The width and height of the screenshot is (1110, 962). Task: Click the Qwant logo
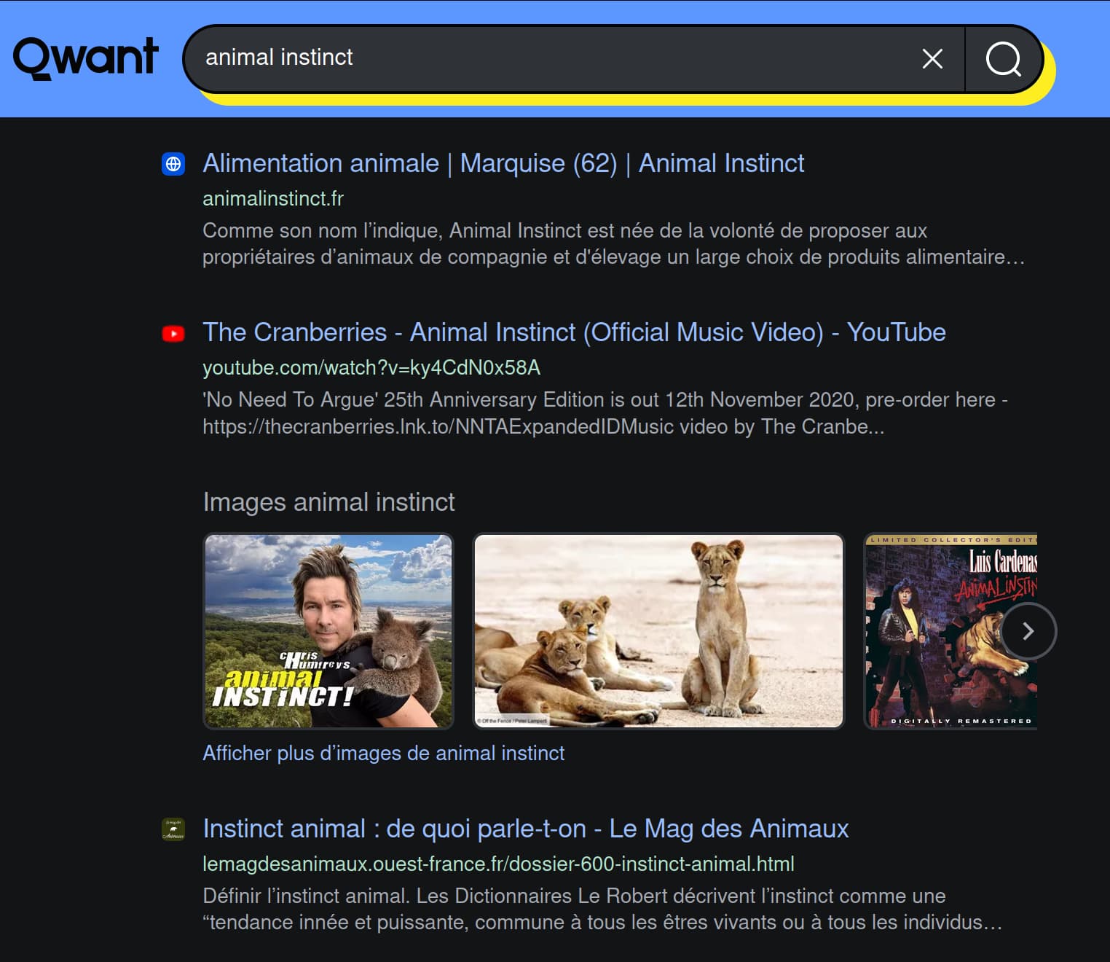[85, 58]
